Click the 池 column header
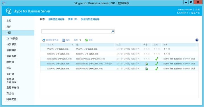This screenshot has height=107, width=204. [x=77, y=45]
